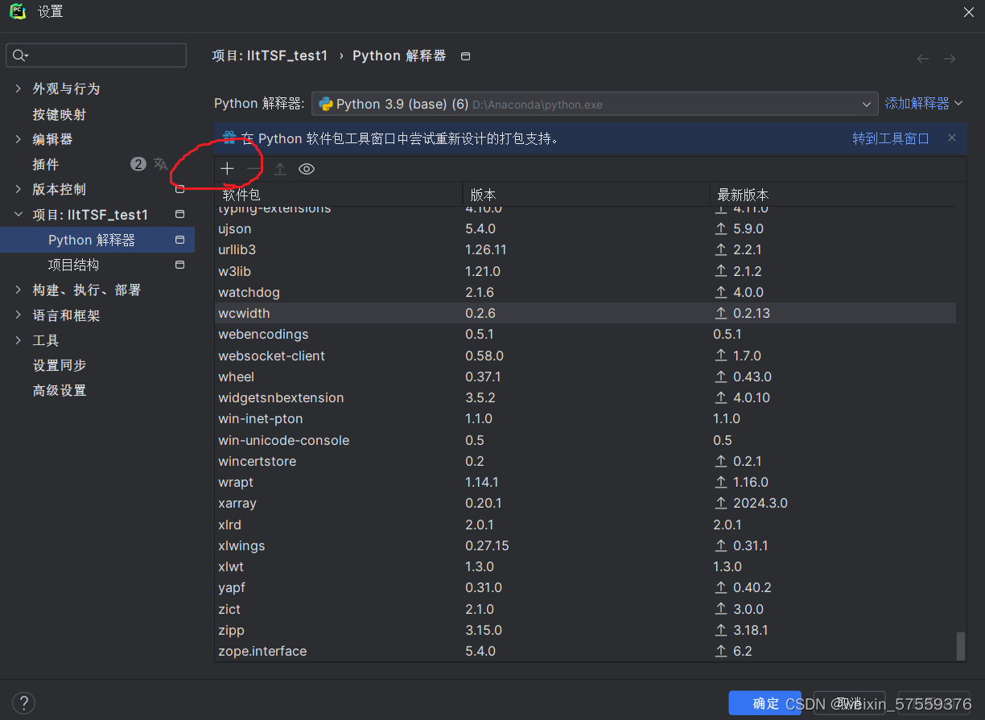Click the plus icon to install a package
This screenshot has height=720, width=985.
point(228,168)
